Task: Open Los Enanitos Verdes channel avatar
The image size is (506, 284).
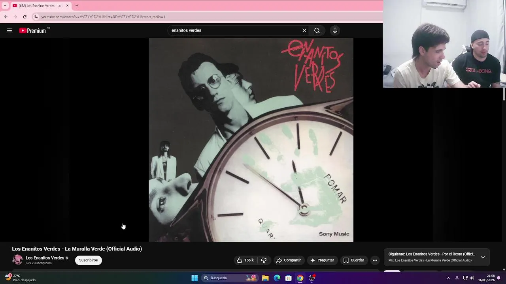Action: [17, 260]
